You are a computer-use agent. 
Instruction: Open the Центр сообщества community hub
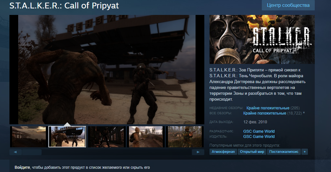pyautogui.click(x=288, y=5)
